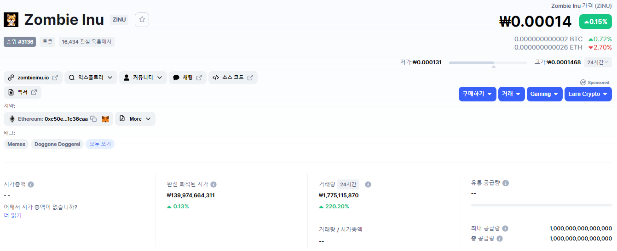Add Zombie Inu to watchlist star
The height and width of the screenshot is (251, 617).
pos(142,19)
